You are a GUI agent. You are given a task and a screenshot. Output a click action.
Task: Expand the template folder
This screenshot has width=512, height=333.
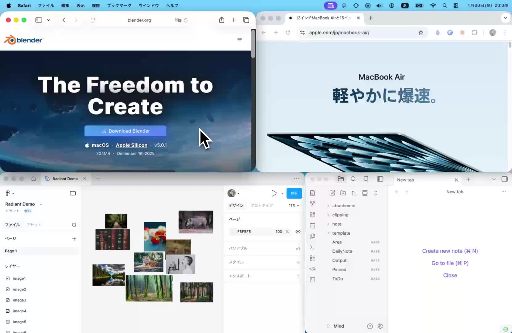click(341, 233)
